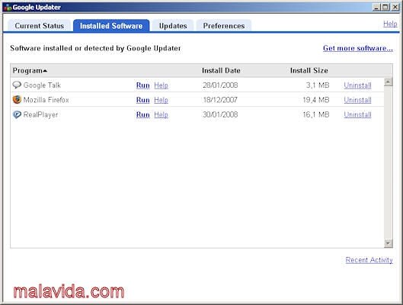Uninstall Google Talk
Viewport: 403px width, 305px height.
(x=357, y=85)
